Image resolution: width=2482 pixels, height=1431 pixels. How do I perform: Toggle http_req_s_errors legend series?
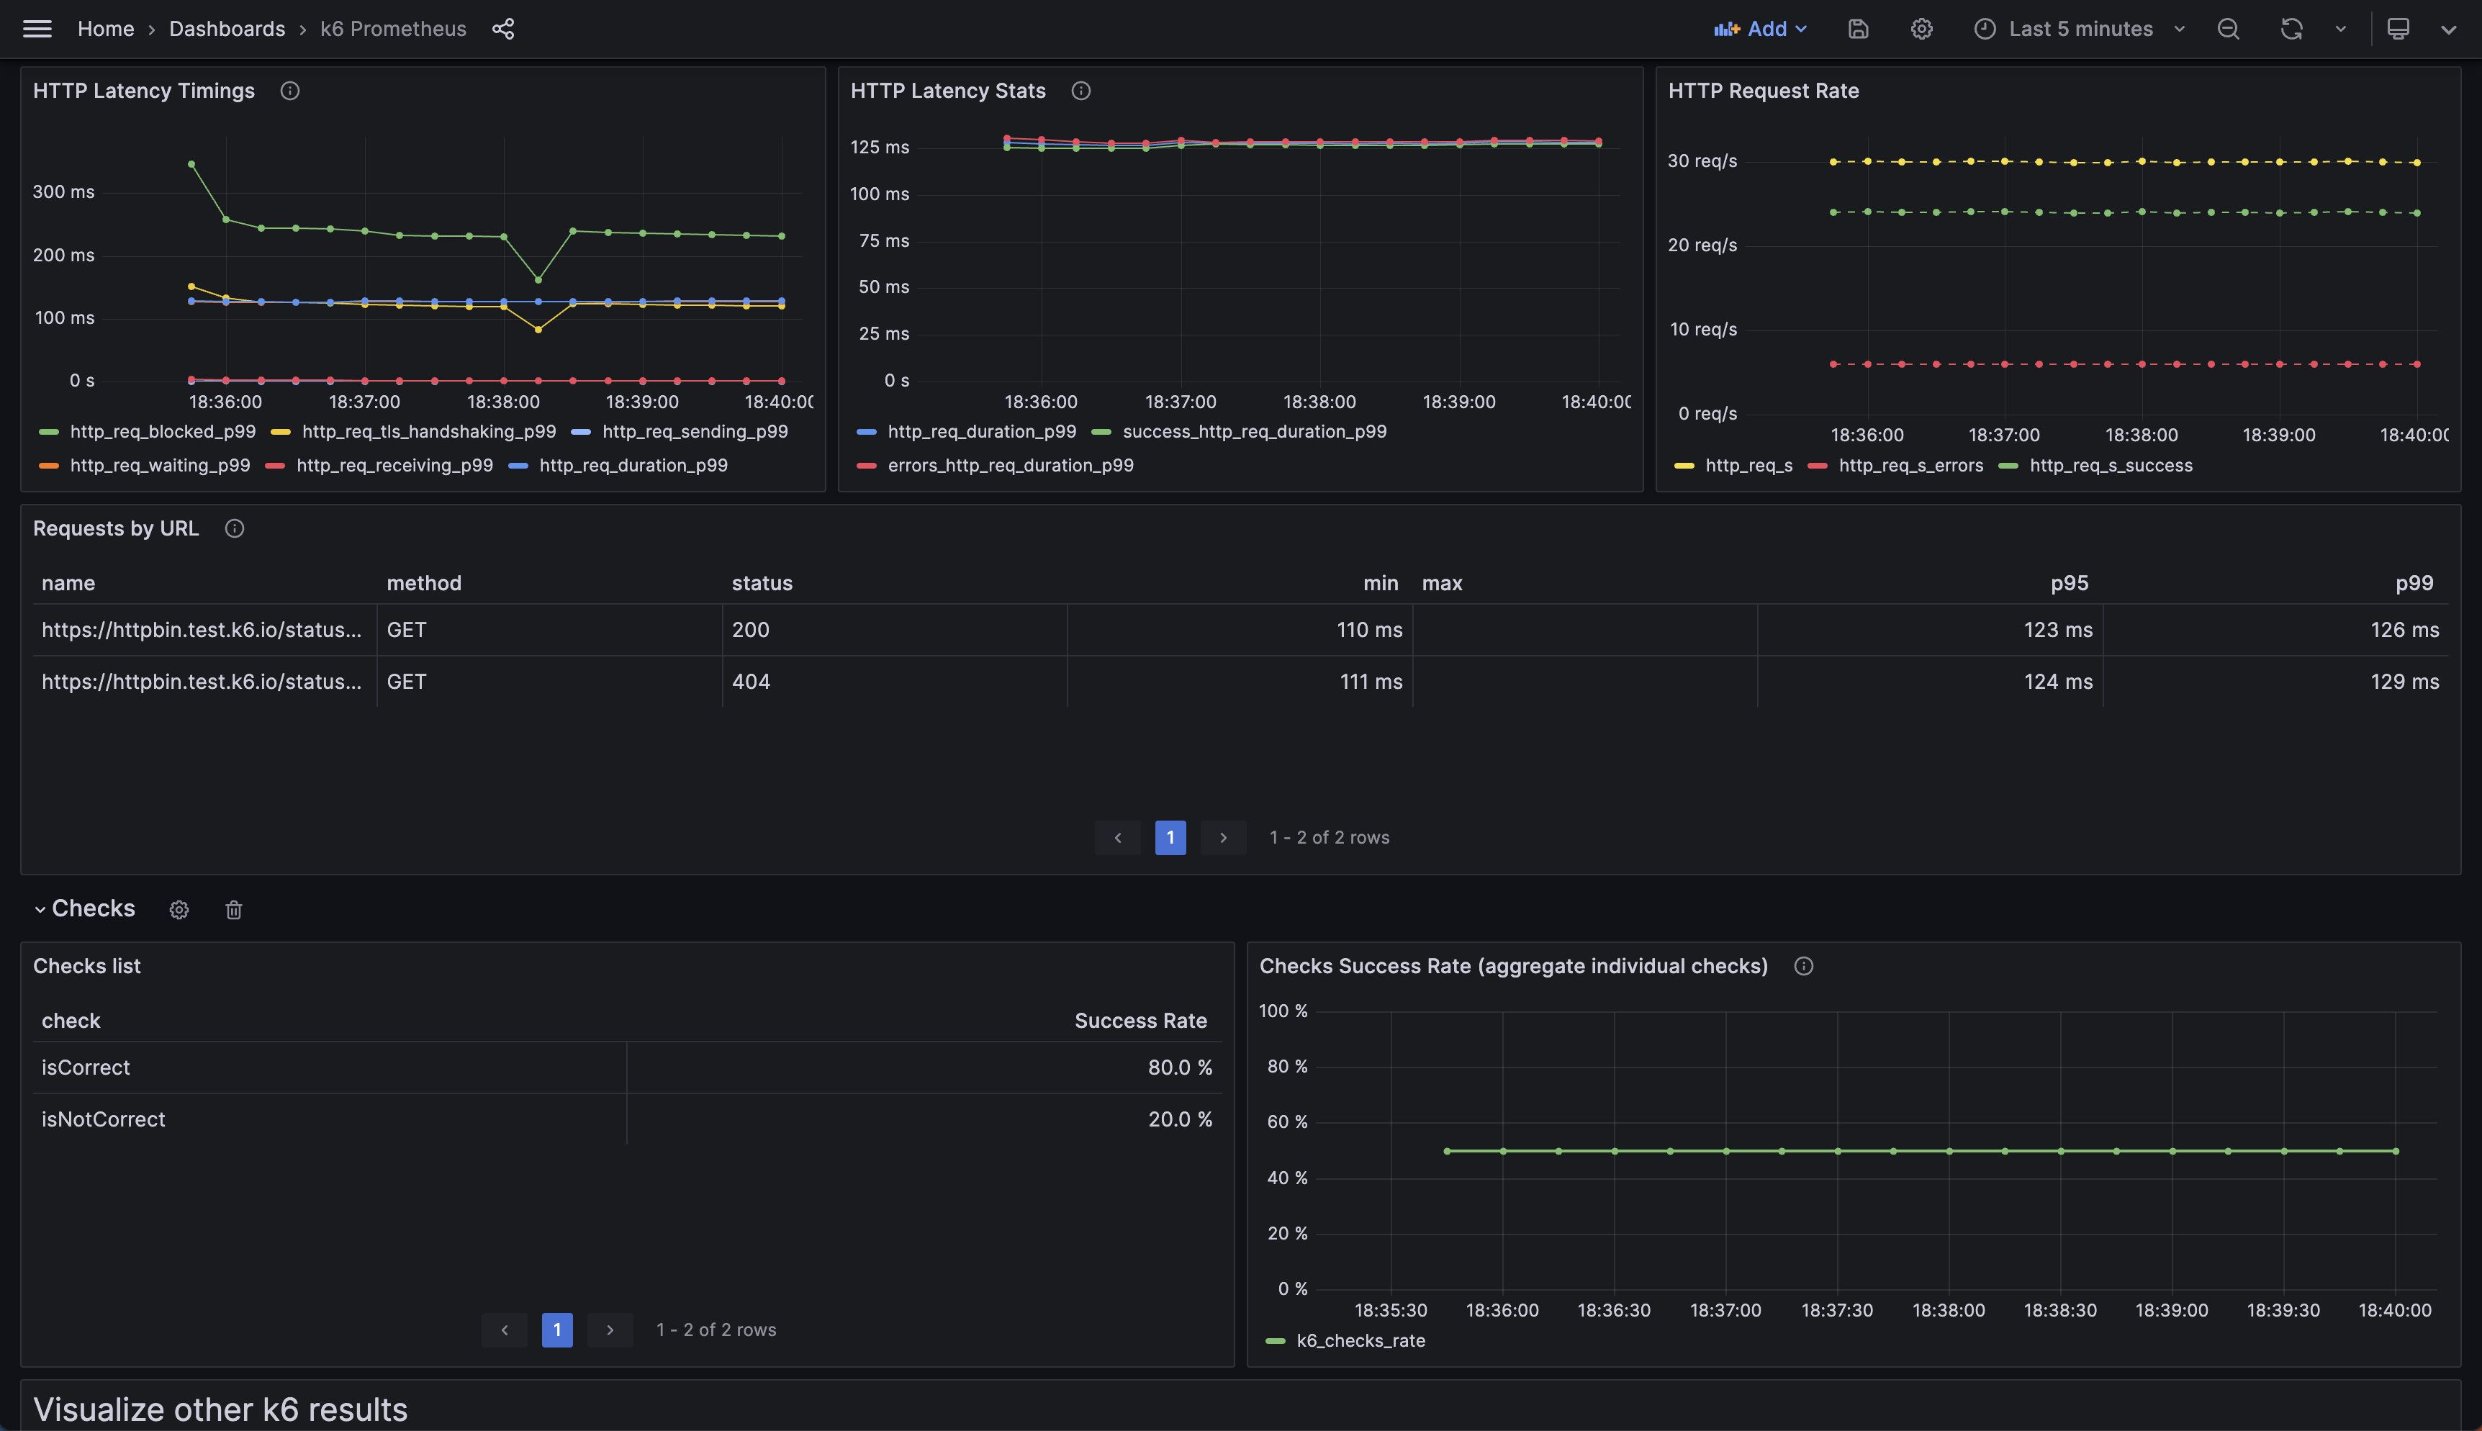[1910, 465]
